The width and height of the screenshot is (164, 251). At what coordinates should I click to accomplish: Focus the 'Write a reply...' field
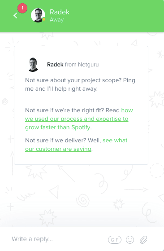57,239
